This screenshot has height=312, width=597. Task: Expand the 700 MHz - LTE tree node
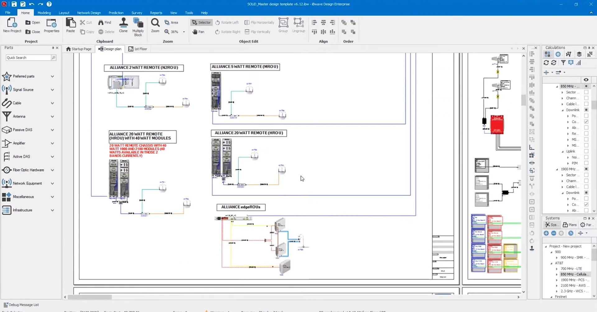click(x=557, y=269)
